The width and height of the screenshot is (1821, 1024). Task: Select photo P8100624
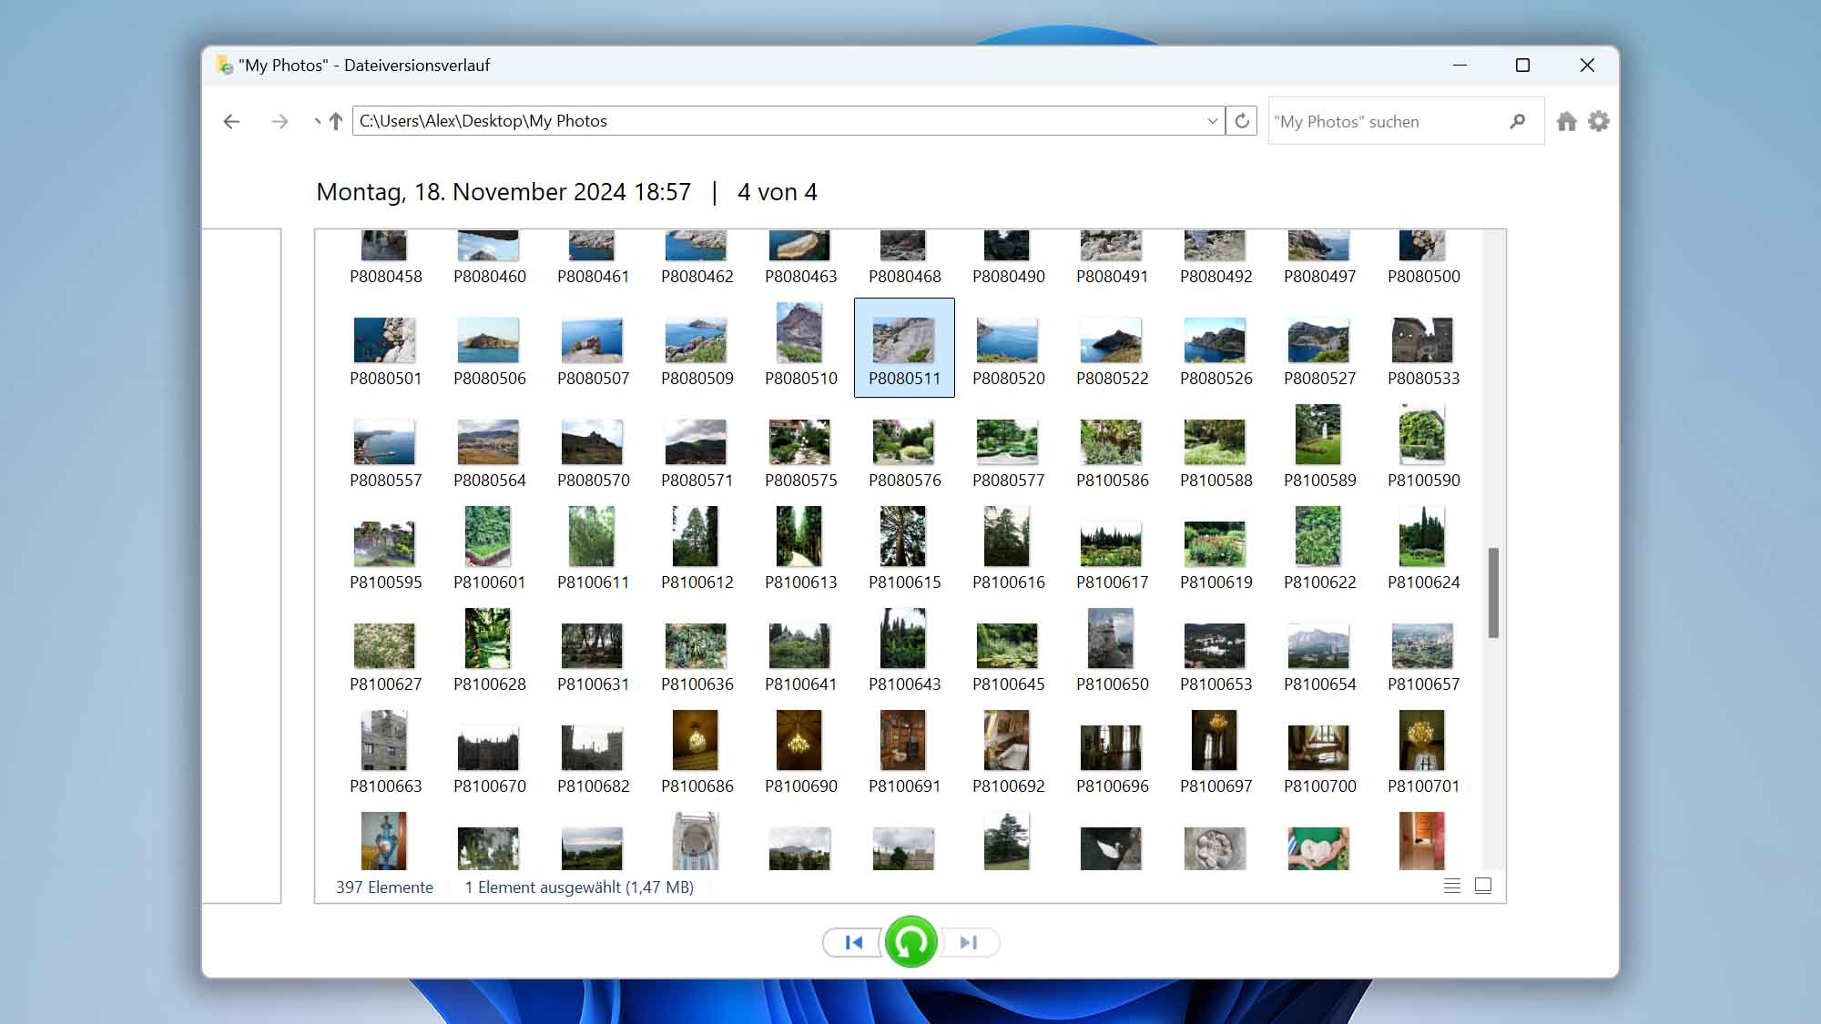(1424, 552)
